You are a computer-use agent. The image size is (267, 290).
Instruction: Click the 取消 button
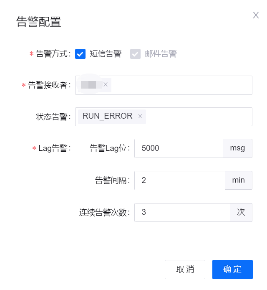click(185, 269)
